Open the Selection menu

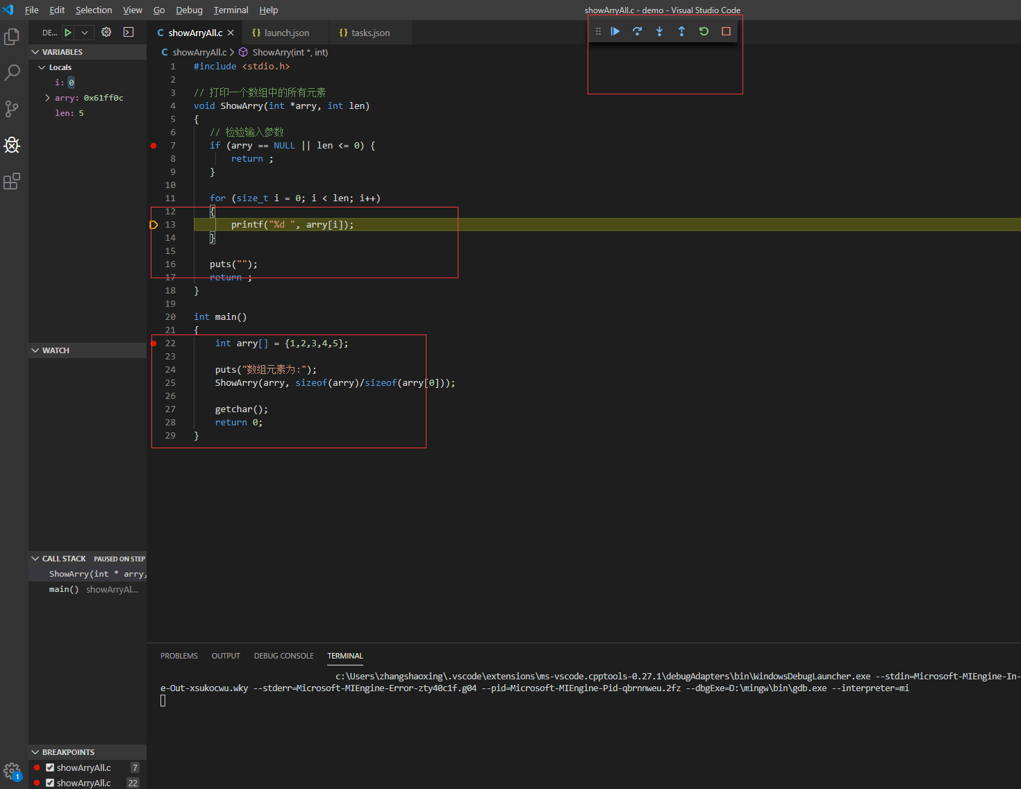(94, 10)
